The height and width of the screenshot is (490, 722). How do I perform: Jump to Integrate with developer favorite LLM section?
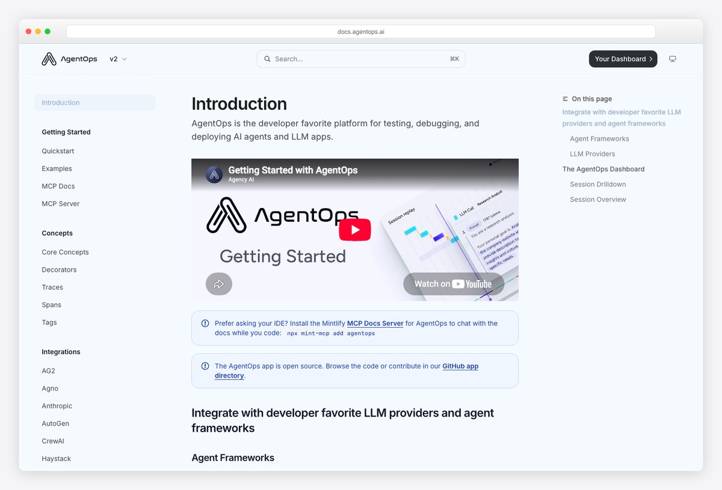622,118
